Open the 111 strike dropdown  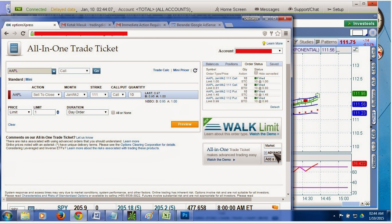(x=99, y=95)
